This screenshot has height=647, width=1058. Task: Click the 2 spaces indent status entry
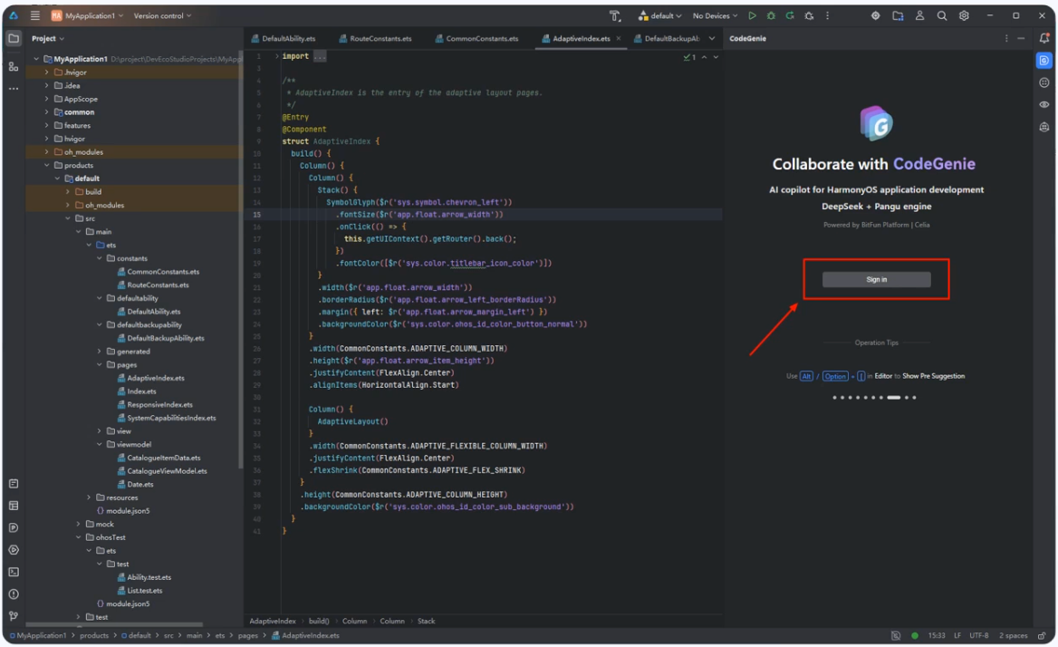click(1014, 635)
